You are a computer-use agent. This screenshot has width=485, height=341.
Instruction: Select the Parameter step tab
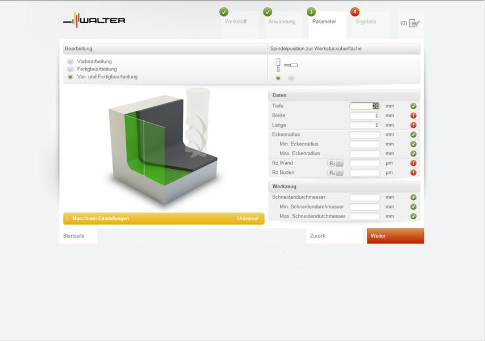tap(324, 22)
